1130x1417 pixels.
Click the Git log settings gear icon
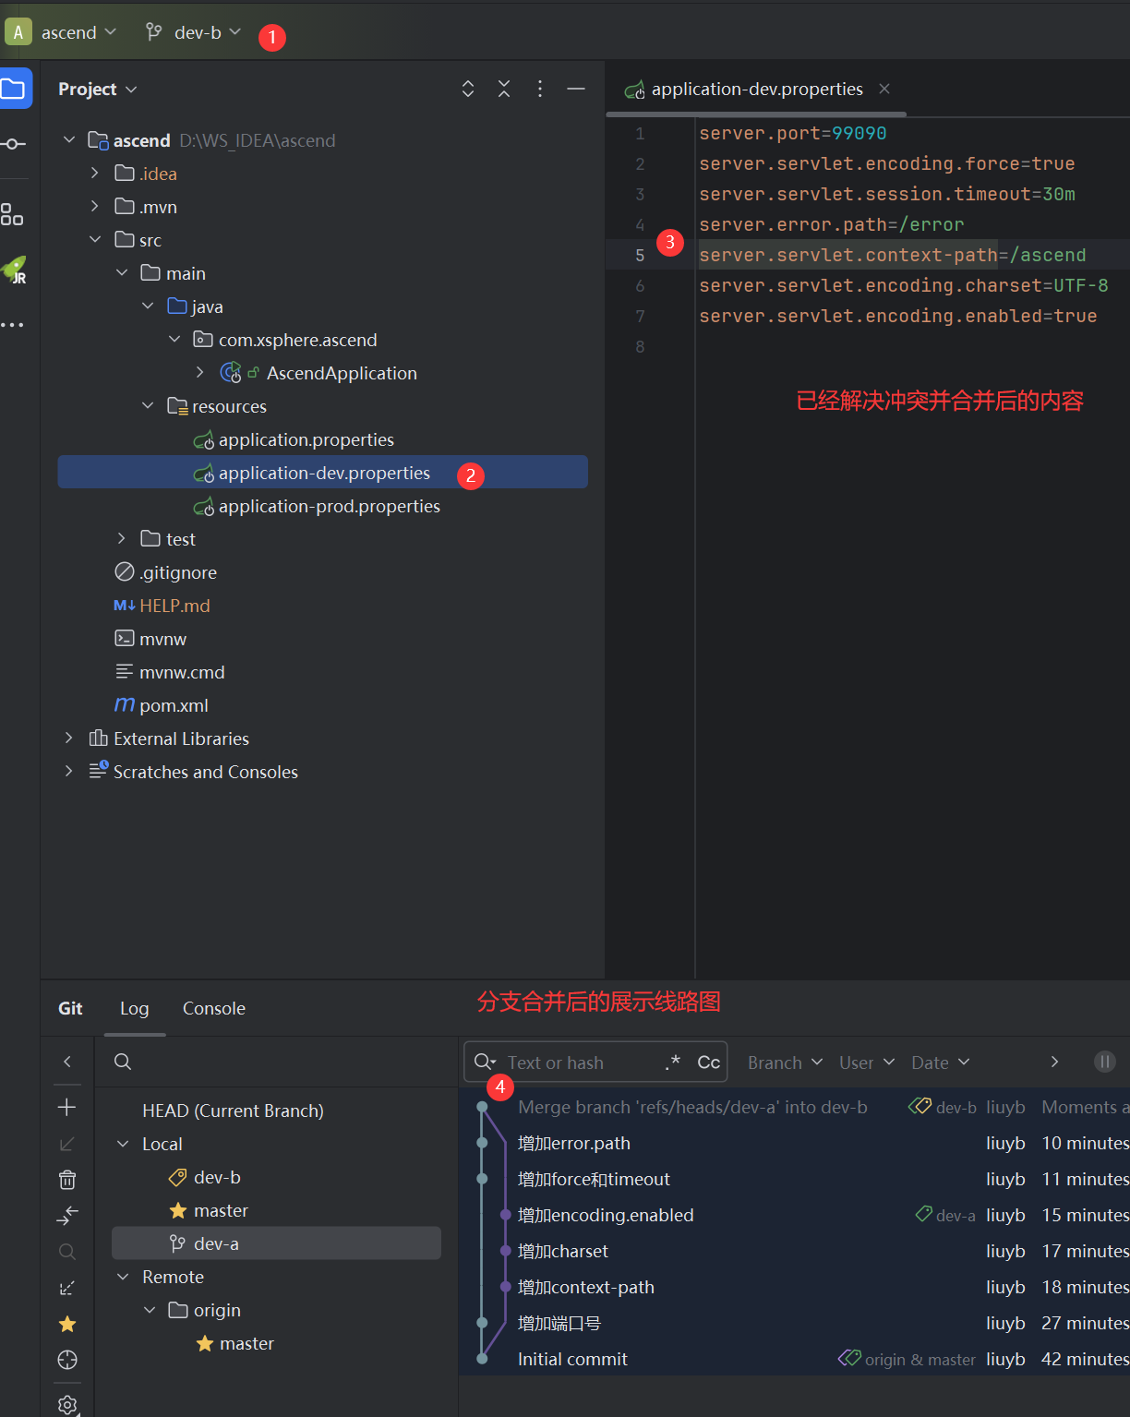tap(66, 1404)
